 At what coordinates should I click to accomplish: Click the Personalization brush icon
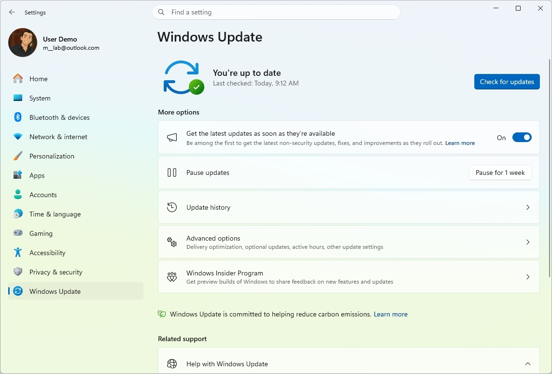[17, 156]
